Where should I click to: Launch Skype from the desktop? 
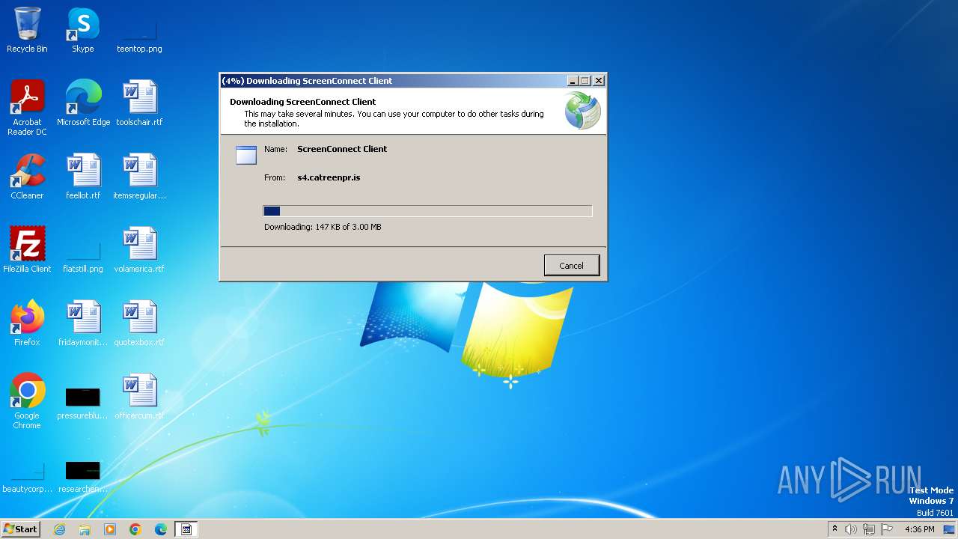[83, 30]
